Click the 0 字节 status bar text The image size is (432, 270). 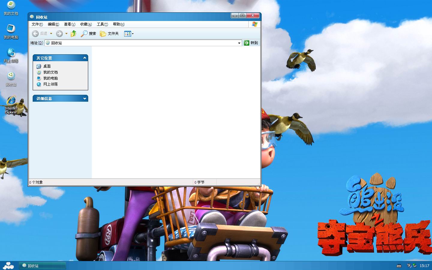click(199, 182)
